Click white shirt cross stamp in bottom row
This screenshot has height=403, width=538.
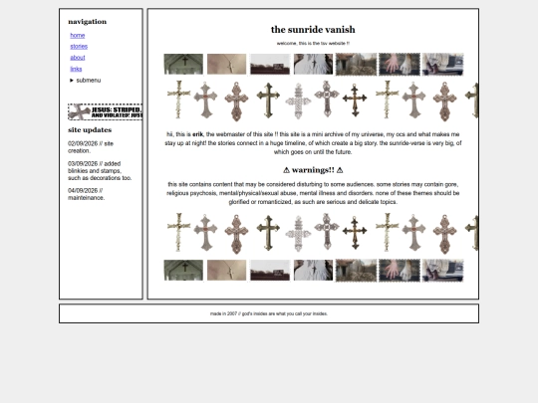(313, 270)
